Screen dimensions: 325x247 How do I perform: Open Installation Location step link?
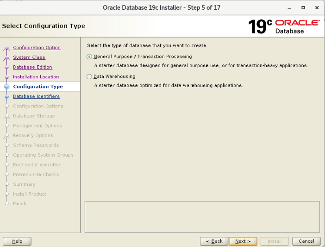(x=36, y=77)
